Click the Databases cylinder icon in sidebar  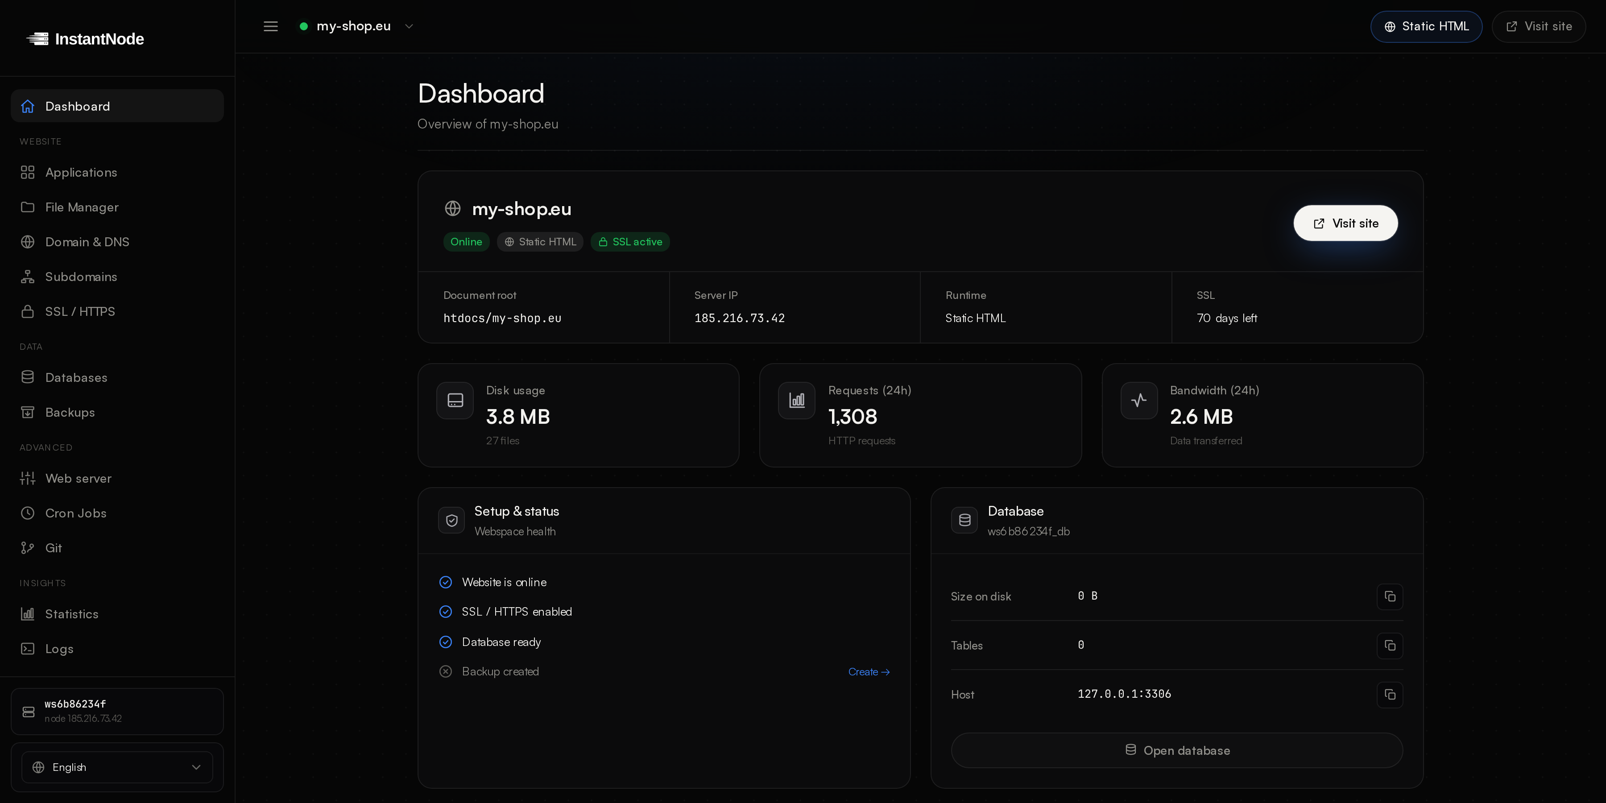click(x=27, y=377)
